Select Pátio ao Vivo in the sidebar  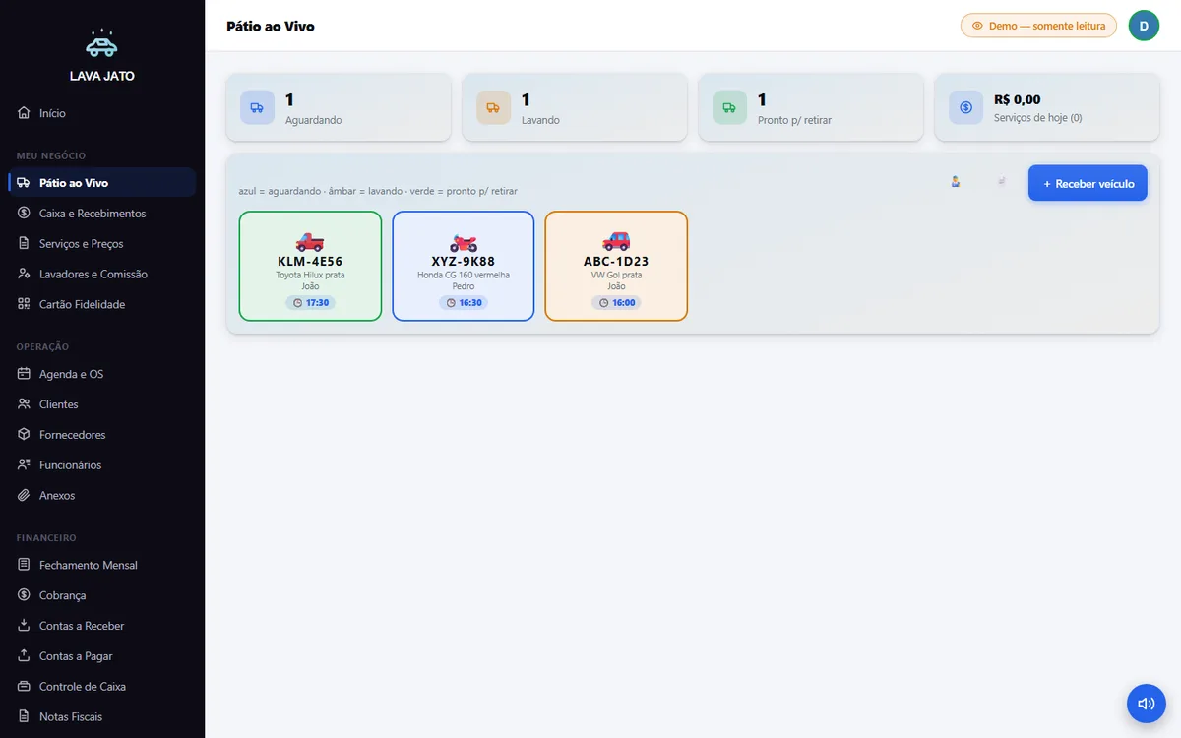click(102, 183)
